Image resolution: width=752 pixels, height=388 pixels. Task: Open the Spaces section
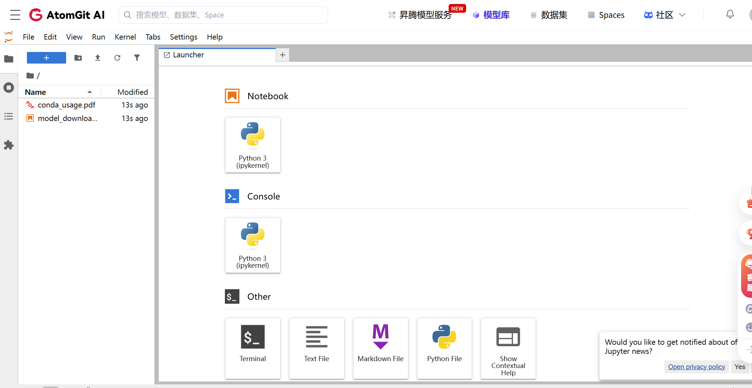[x=606, y=15]
